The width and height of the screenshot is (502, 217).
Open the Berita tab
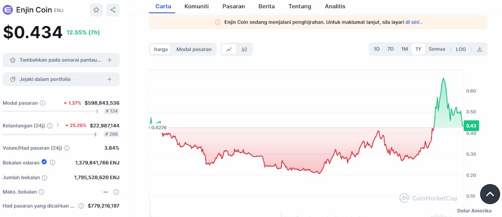[267, 6]
